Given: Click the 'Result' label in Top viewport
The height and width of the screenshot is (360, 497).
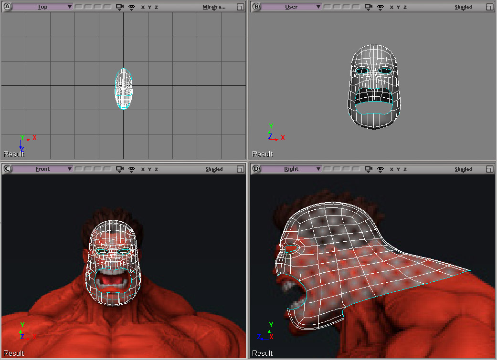Looking at the screenshot, I should click(14, 154).
